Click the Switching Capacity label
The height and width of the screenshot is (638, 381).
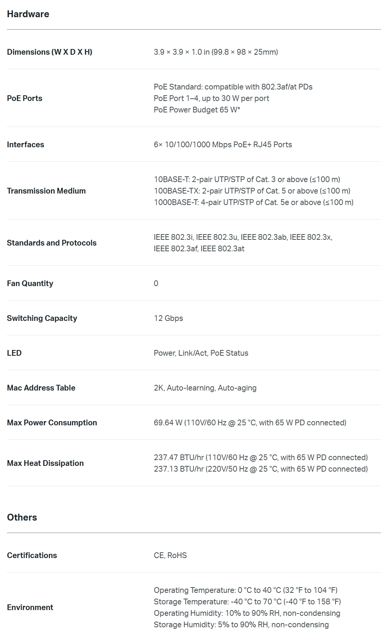(x=42, y=318)
